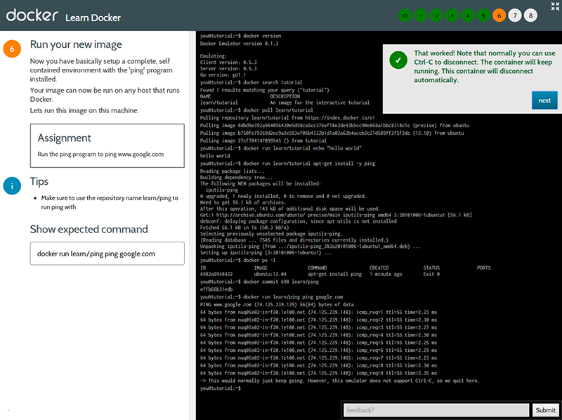Click the blue Tips info icon
Viewport: 562px width, 420px height.
click(12, 185)
